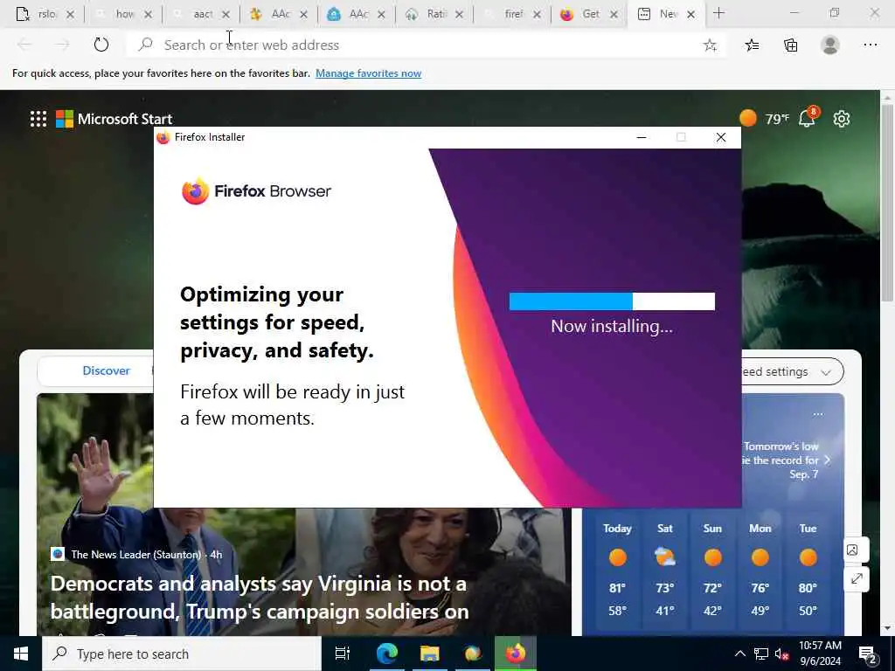
Task: Open the Collections icon in Edge toolbar
Action: (x=790, y=45)
